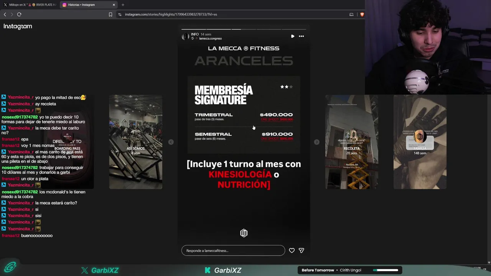This screenshot has height=276, width=491.
Task: Go back to the previous page in browser
Action: (x=5, y=15)
